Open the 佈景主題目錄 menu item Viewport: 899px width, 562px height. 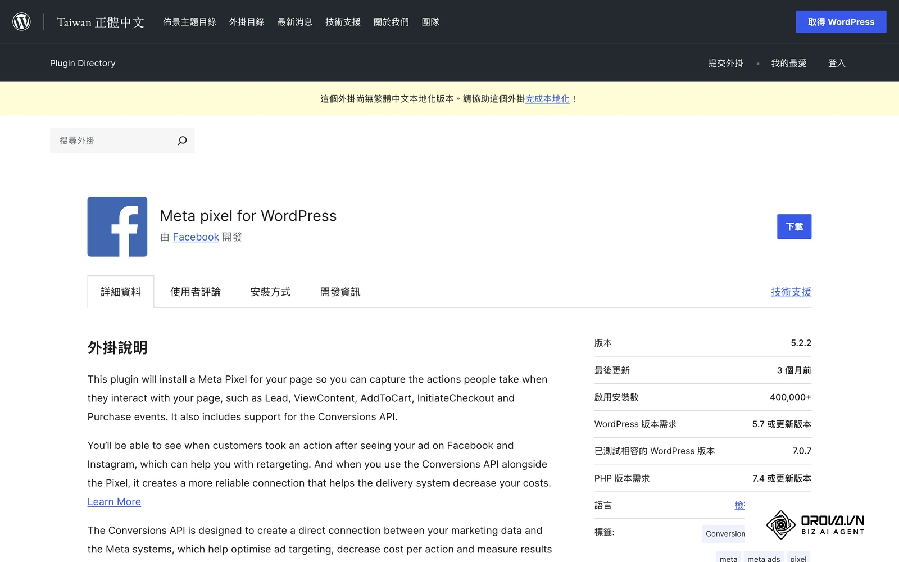point(189,22)
